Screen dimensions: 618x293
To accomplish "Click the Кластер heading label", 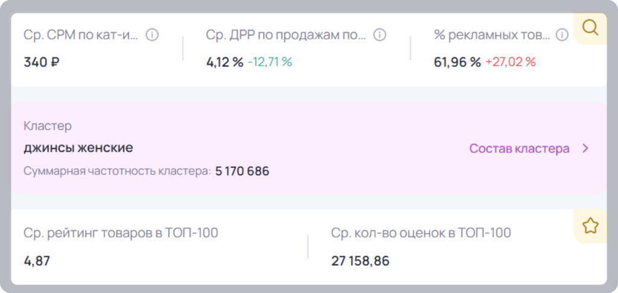I will (x=48, y=126).
